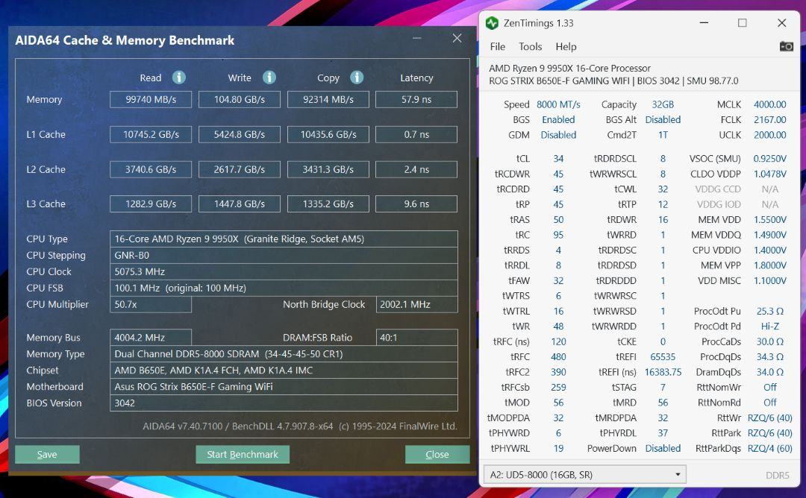The width and height of the screenshot is (806, 498).
Task: Click CPU Stepping value GNR-B0
Action: (284, 255)
